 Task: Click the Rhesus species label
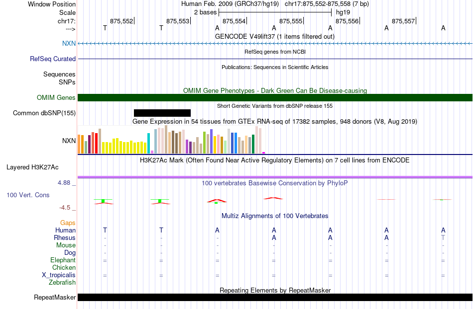point(65,237)
